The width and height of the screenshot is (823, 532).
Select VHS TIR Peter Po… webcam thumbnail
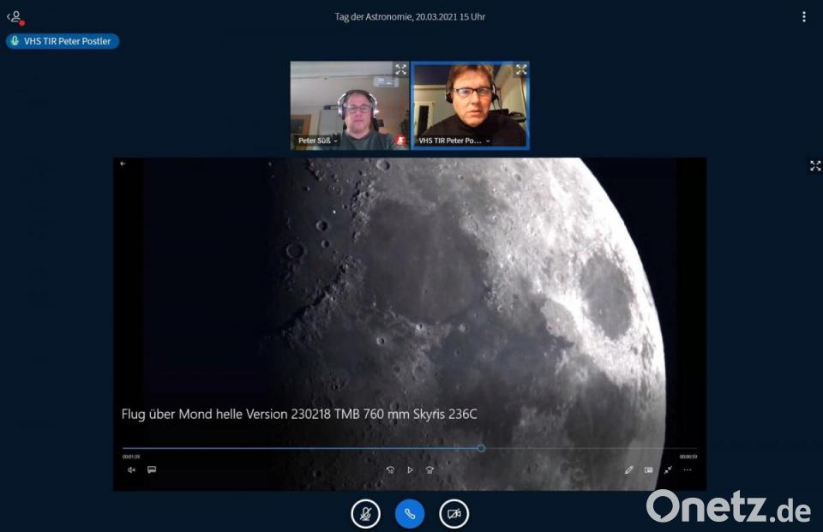471,105
